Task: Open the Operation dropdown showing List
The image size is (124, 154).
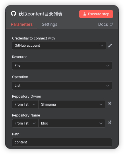Action: pyautogui.click(x=62, y=86)
